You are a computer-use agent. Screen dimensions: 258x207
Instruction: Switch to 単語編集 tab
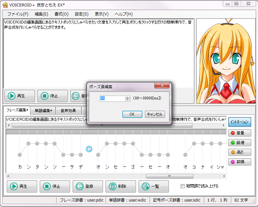coord(43,111)
